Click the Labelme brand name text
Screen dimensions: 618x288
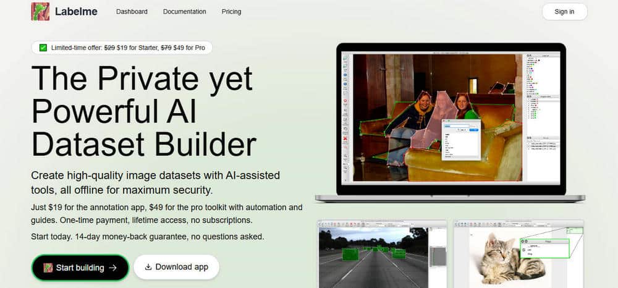76,12
